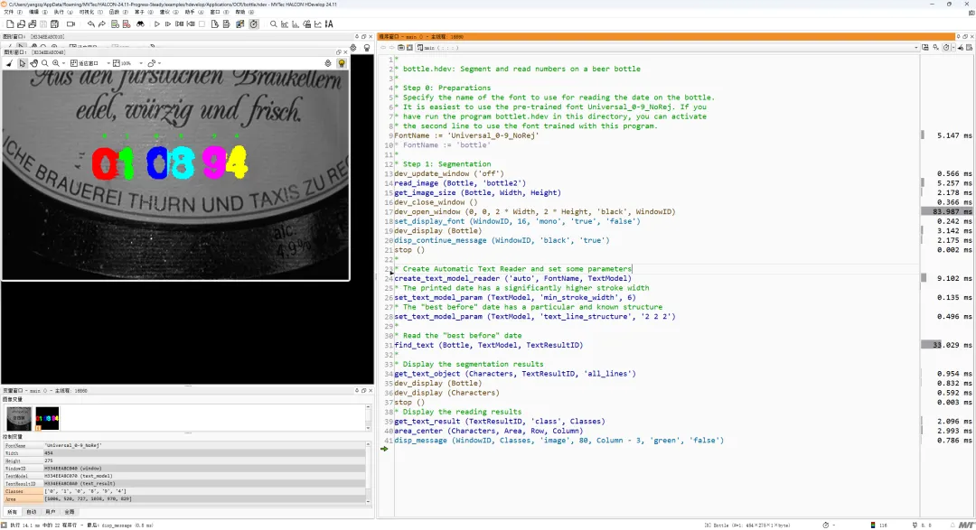Toggle the light bulb in the rear graphics window
The width and height of the screenshot is (976, 530).
(367, 48)
